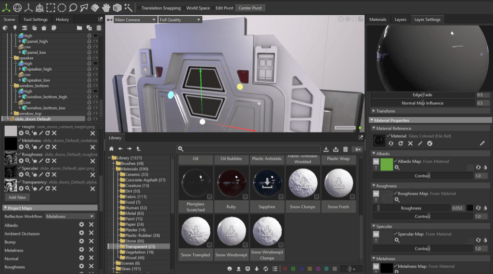This screenshot has width=493, height=274.
Task: Toggle the World Space checkbox
Action: (x=183, y=8)
